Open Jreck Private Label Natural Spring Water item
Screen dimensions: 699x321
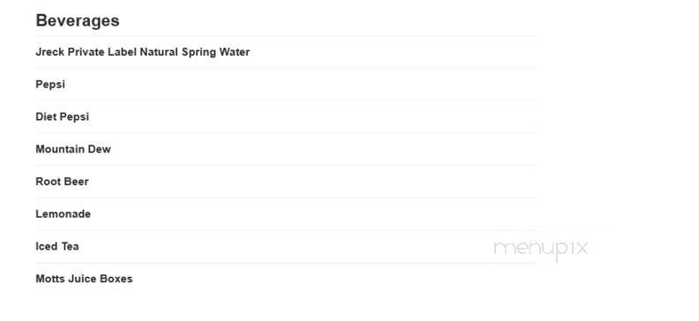coord(143,52)
